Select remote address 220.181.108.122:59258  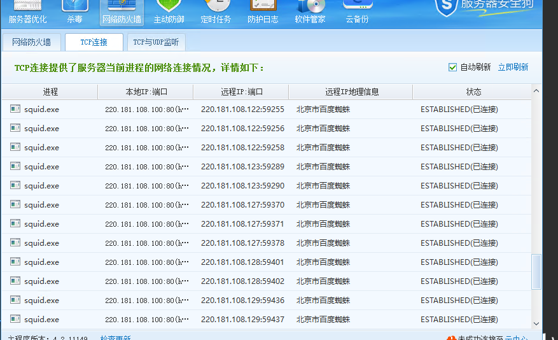click(x=242, y=147)
